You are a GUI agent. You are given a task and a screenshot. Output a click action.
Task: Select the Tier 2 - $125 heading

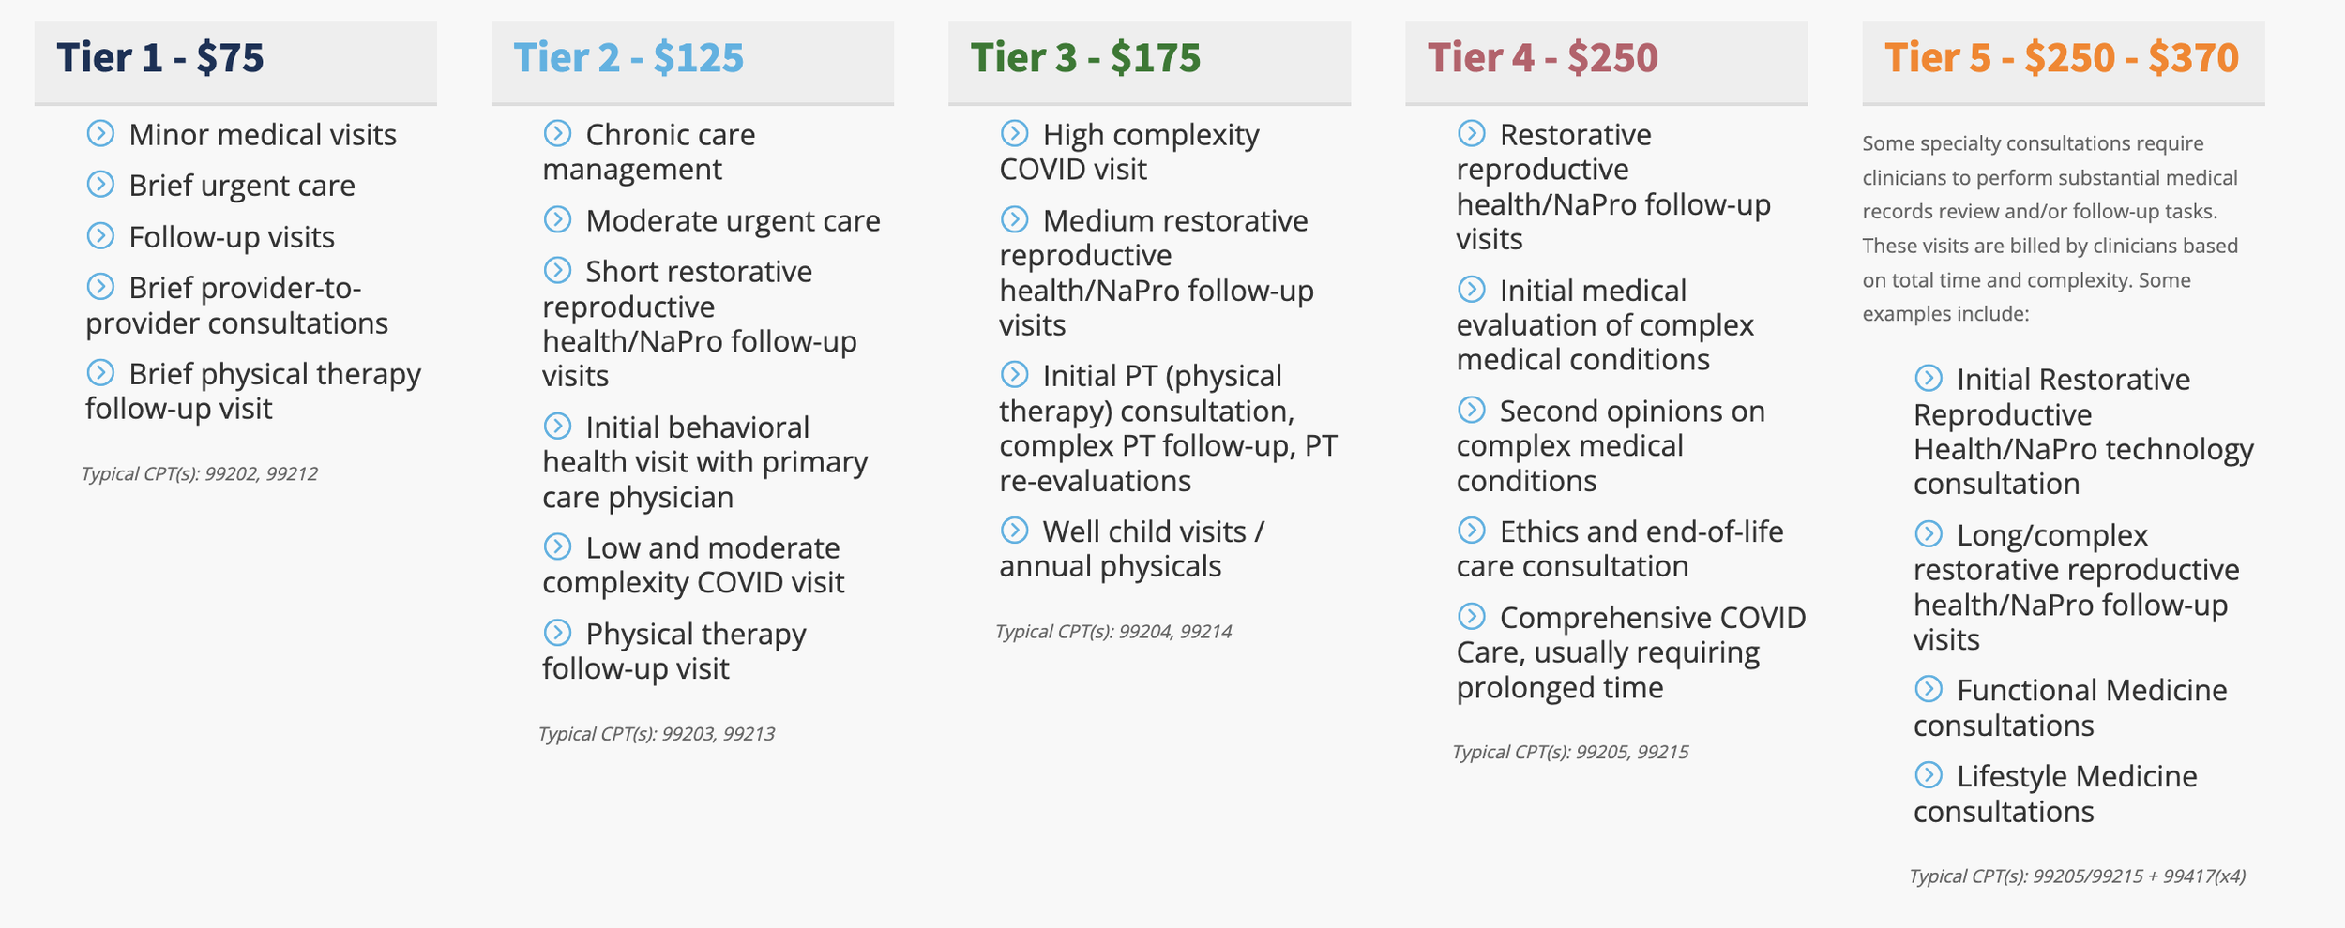pyautogui.click(x=628, y=58)
